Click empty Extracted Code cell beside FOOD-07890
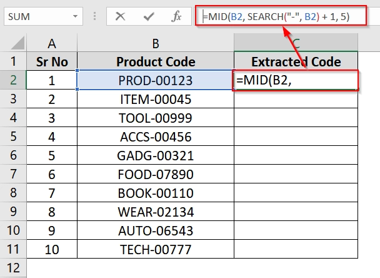Screen dimensions: 380x278 [x=296, y=174]
